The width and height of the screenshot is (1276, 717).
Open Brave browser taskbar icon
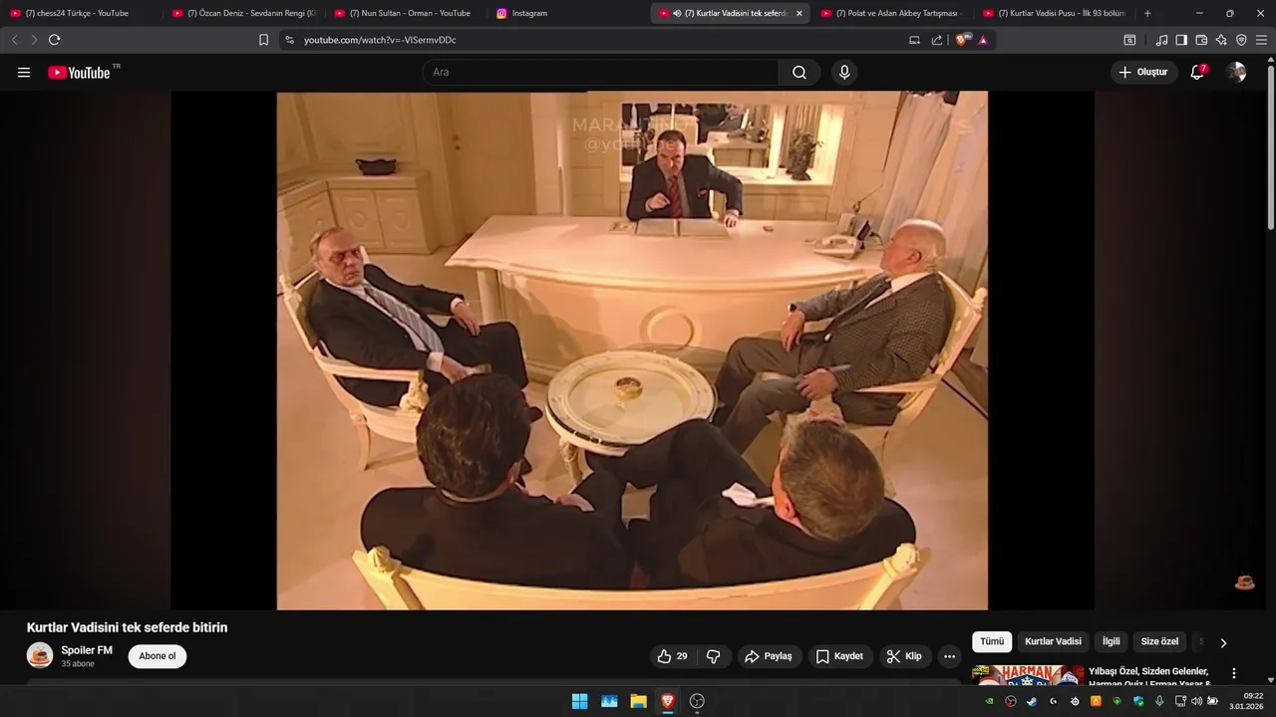pyautogui.click(x=667, y=701)
